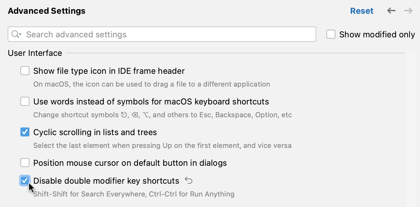
Task: Select the 'Disable double modifier key shortcuts' label
Action: click(106, 180)
